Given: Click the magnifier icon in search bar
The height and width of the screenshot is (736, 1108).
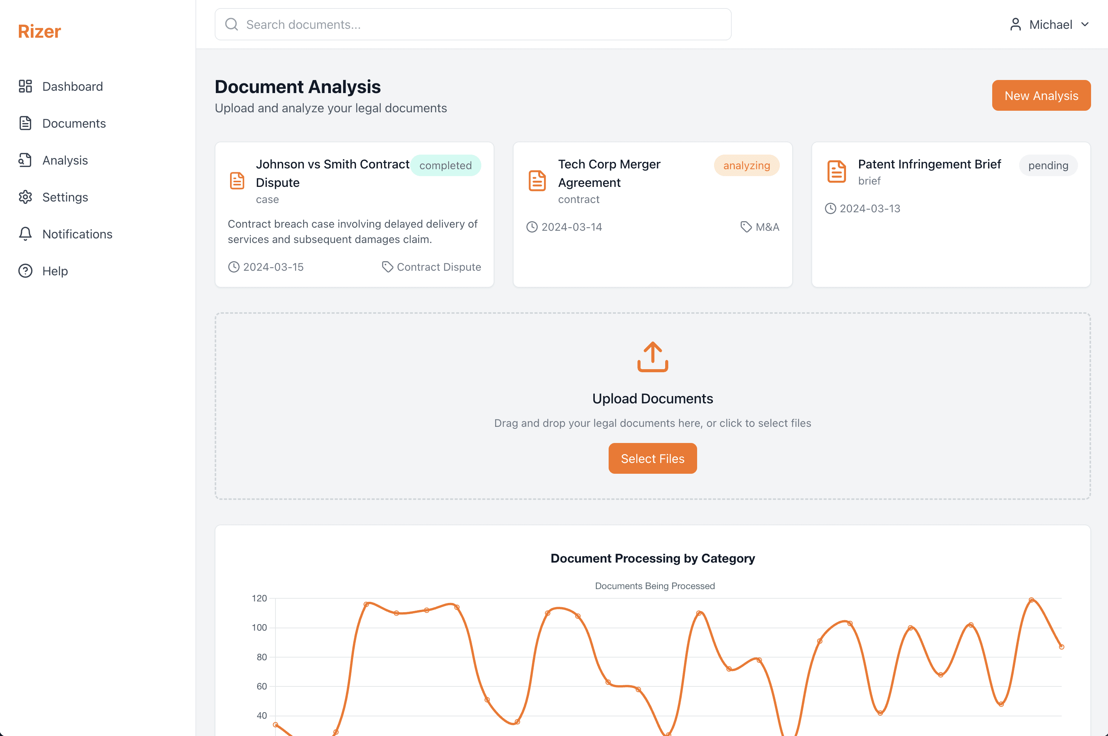Looking at the screenshot, I should pyautogui.click(x=232, y=24).
